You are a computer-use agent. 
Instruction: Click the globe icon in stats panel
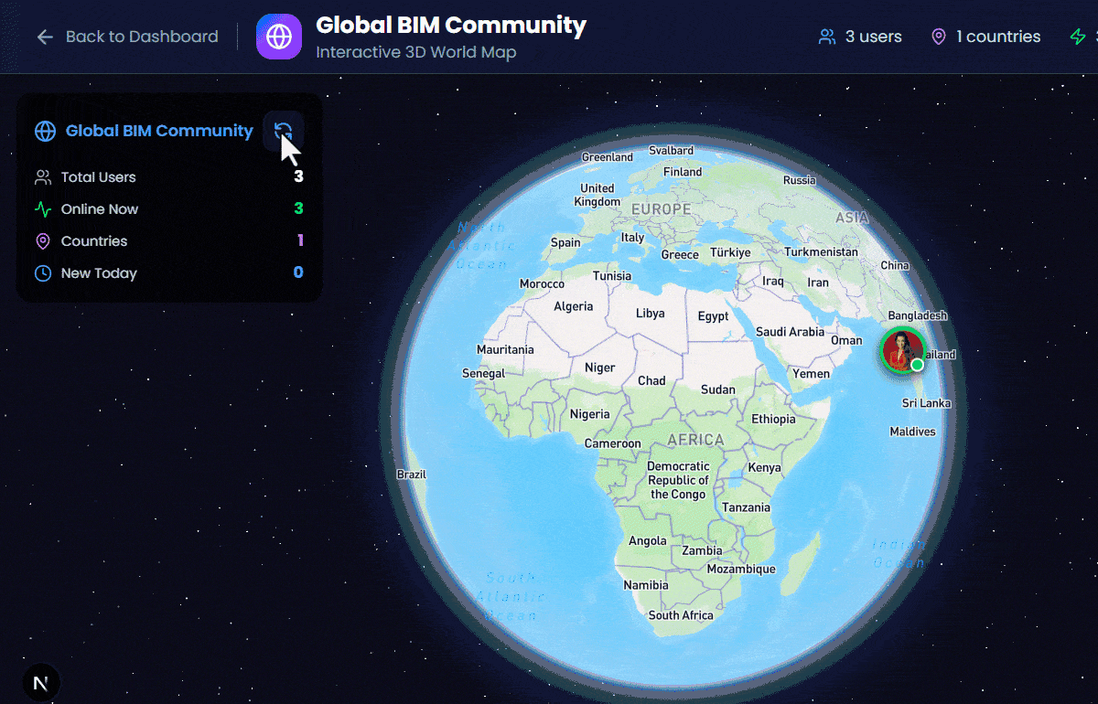(45, 131)
